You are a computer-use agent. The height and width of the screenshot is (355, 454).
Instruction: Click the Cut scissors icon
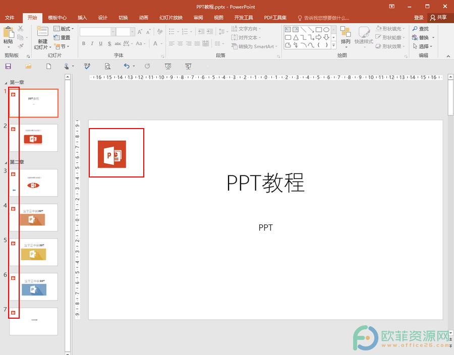tap(20, 28)
